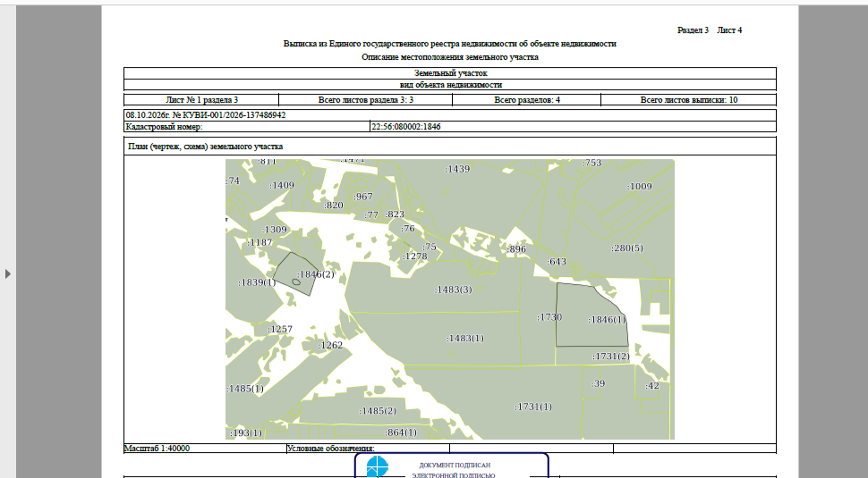Click 'План (чертеж, схема) земельного участка' heading
The height and width of the screenshot is (478, 868).
coord(206,147)
